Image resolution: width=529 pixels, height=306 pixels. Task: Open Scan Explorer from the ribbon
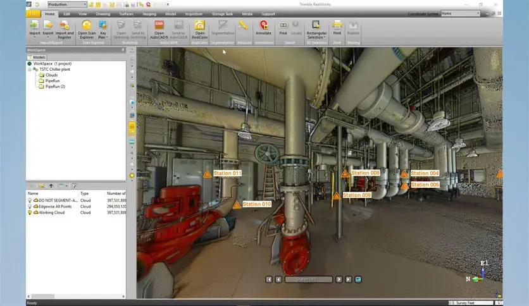click(x=87, y=25)
